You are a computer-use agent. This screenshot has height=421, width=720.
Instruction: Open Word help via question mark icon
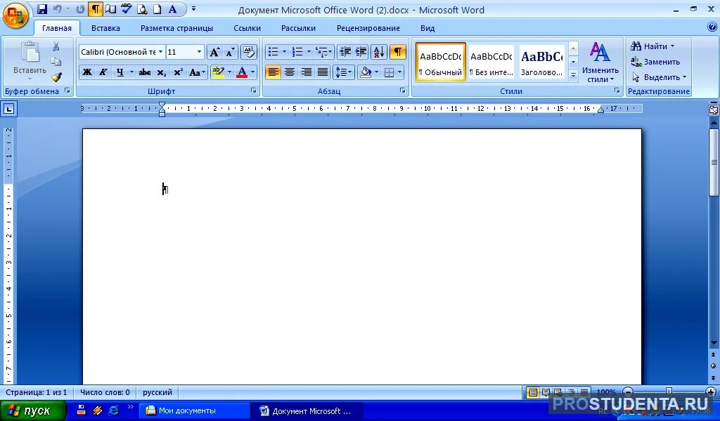pos(712,27)
